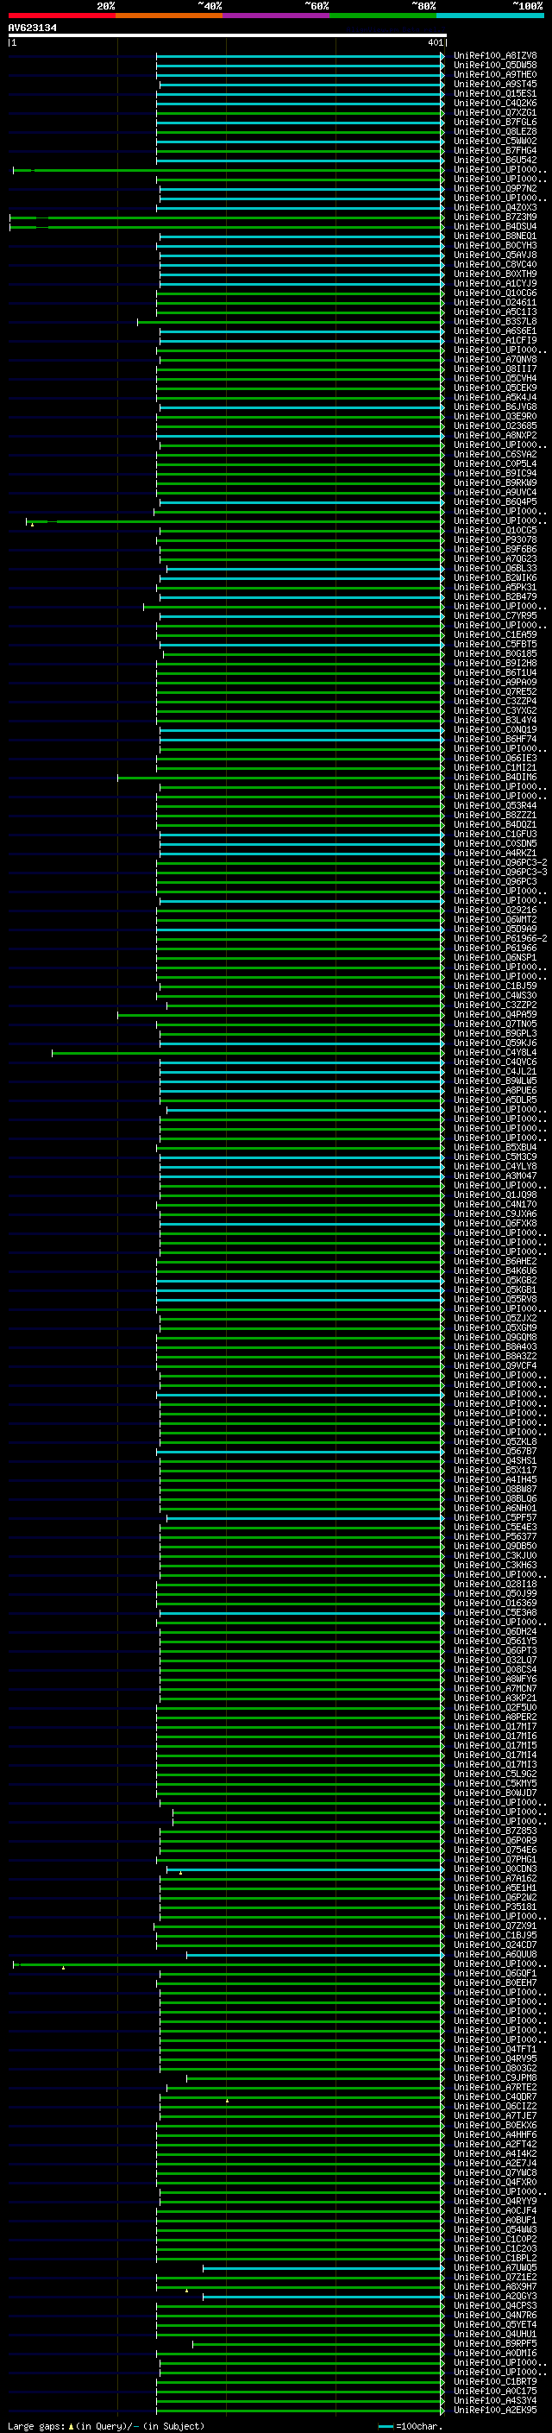Select hit UniRef100_Q7YWC8
This screenshot has width=552, height=2433.
[495, 2172]
